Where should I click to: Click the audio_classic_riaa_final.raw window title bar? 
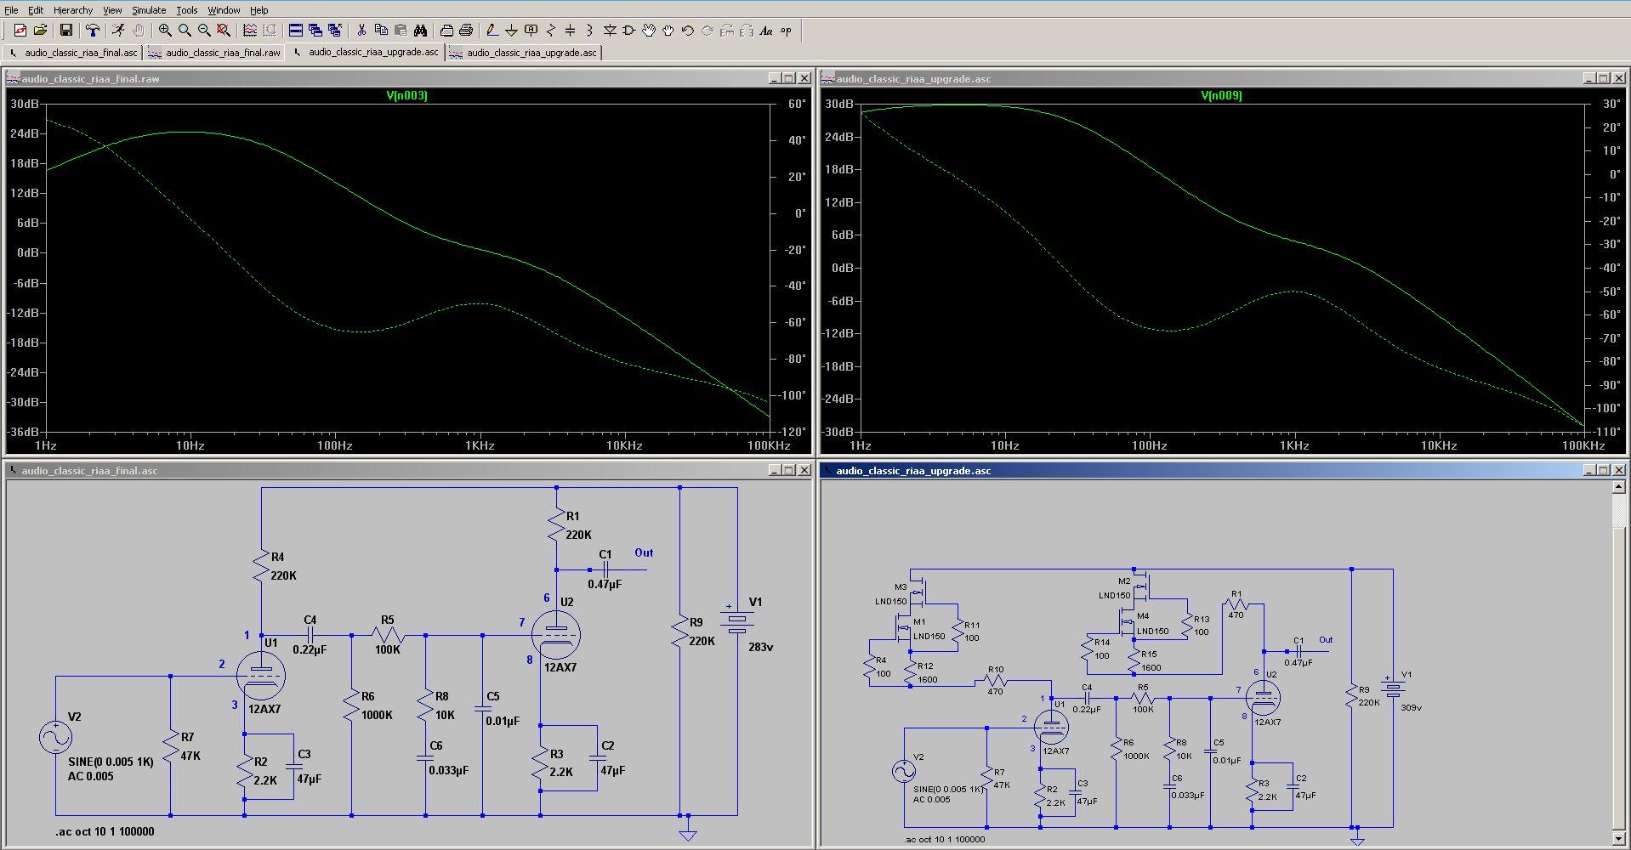(408, 78)
